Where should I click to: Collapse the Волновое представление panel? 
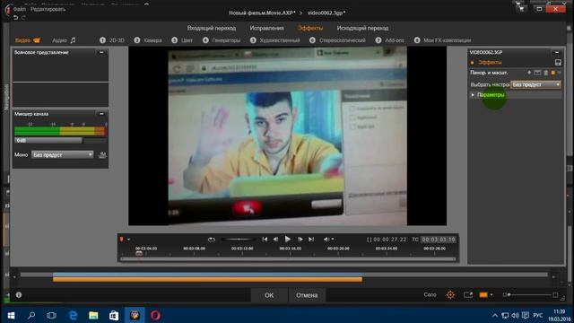point(101,52)
